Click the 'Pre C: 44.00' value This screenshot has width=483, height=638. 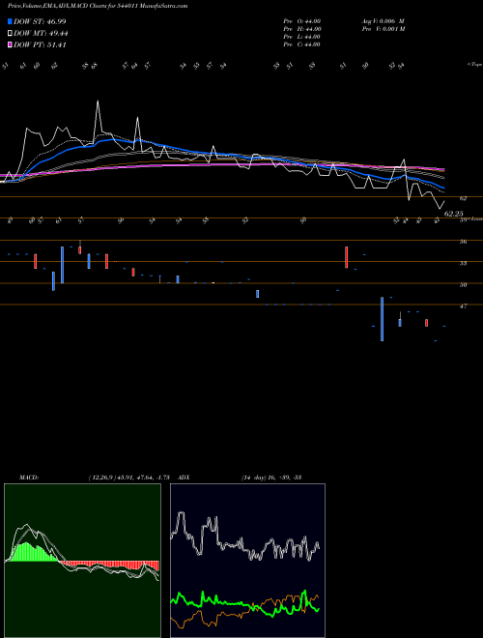pos(302,44)
